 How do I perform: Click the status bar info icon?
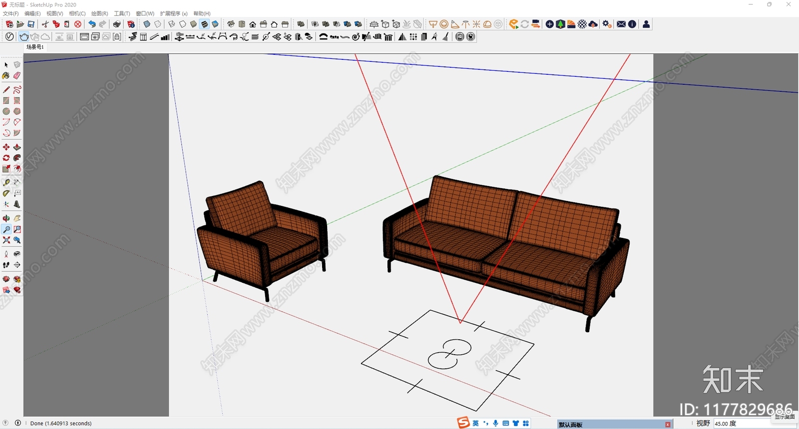point(18,423)
